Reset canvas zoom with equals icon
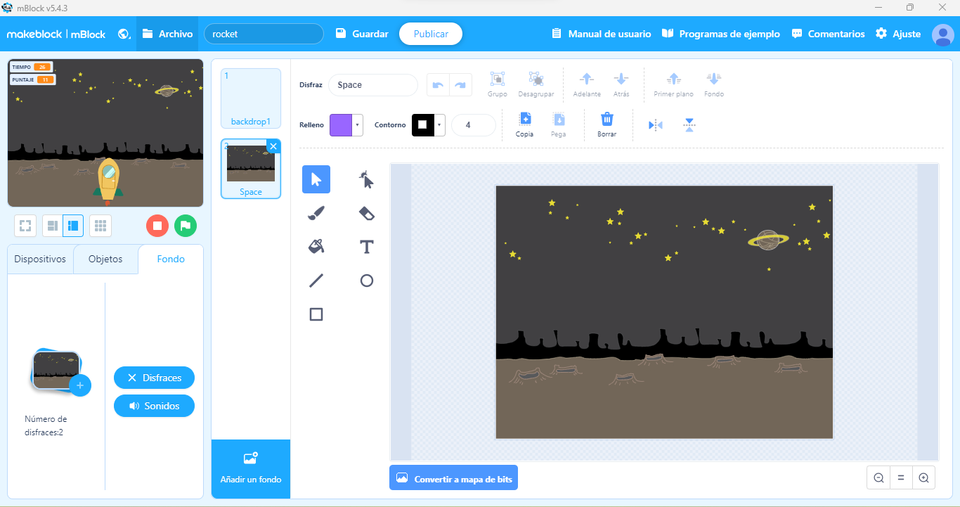The image size is (960, 507). pos(901,478)
